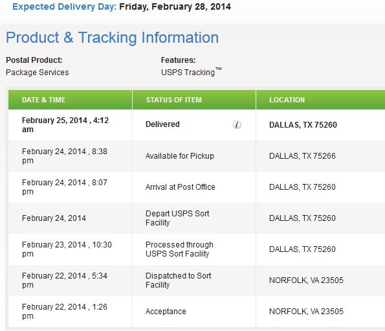Click DALLAS, TX 75266 location

point(302,156)
